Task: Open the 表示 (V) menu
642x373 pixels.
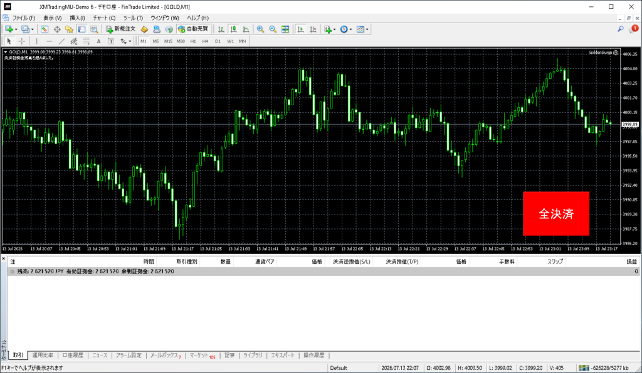Action: [x=53, y=18]
